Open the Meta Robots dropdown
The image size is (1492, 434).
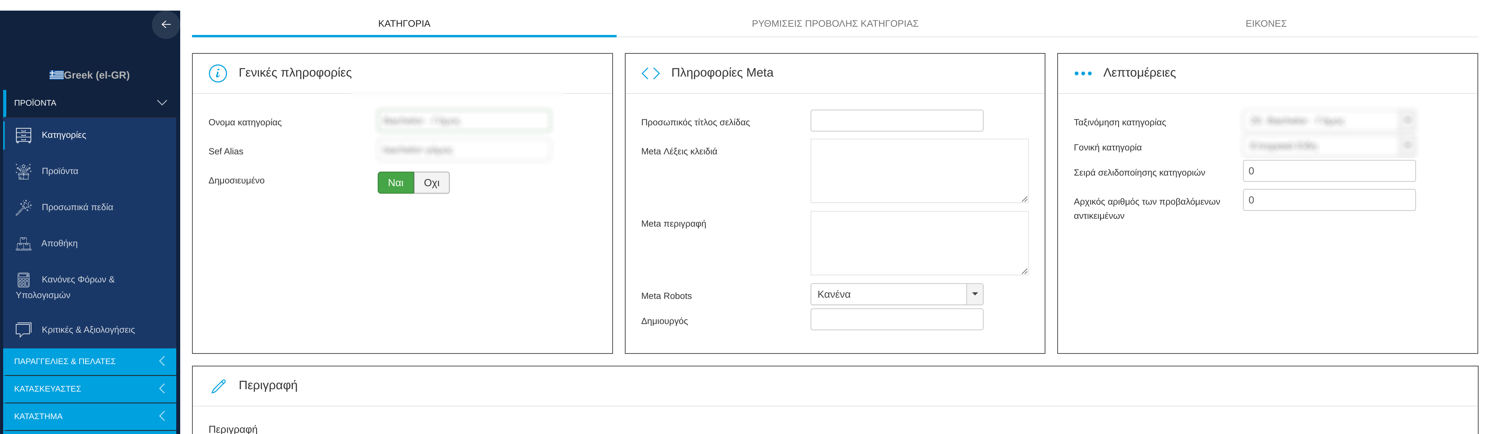point(897,294)
